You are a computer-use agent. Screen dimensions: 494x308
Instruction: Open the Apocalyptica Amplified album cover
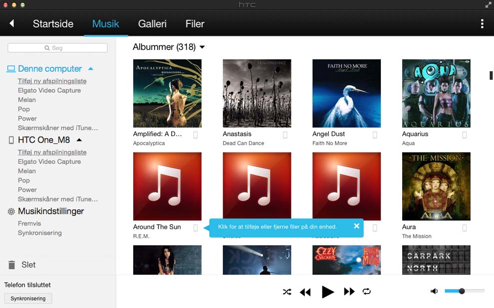click(167, 93)
